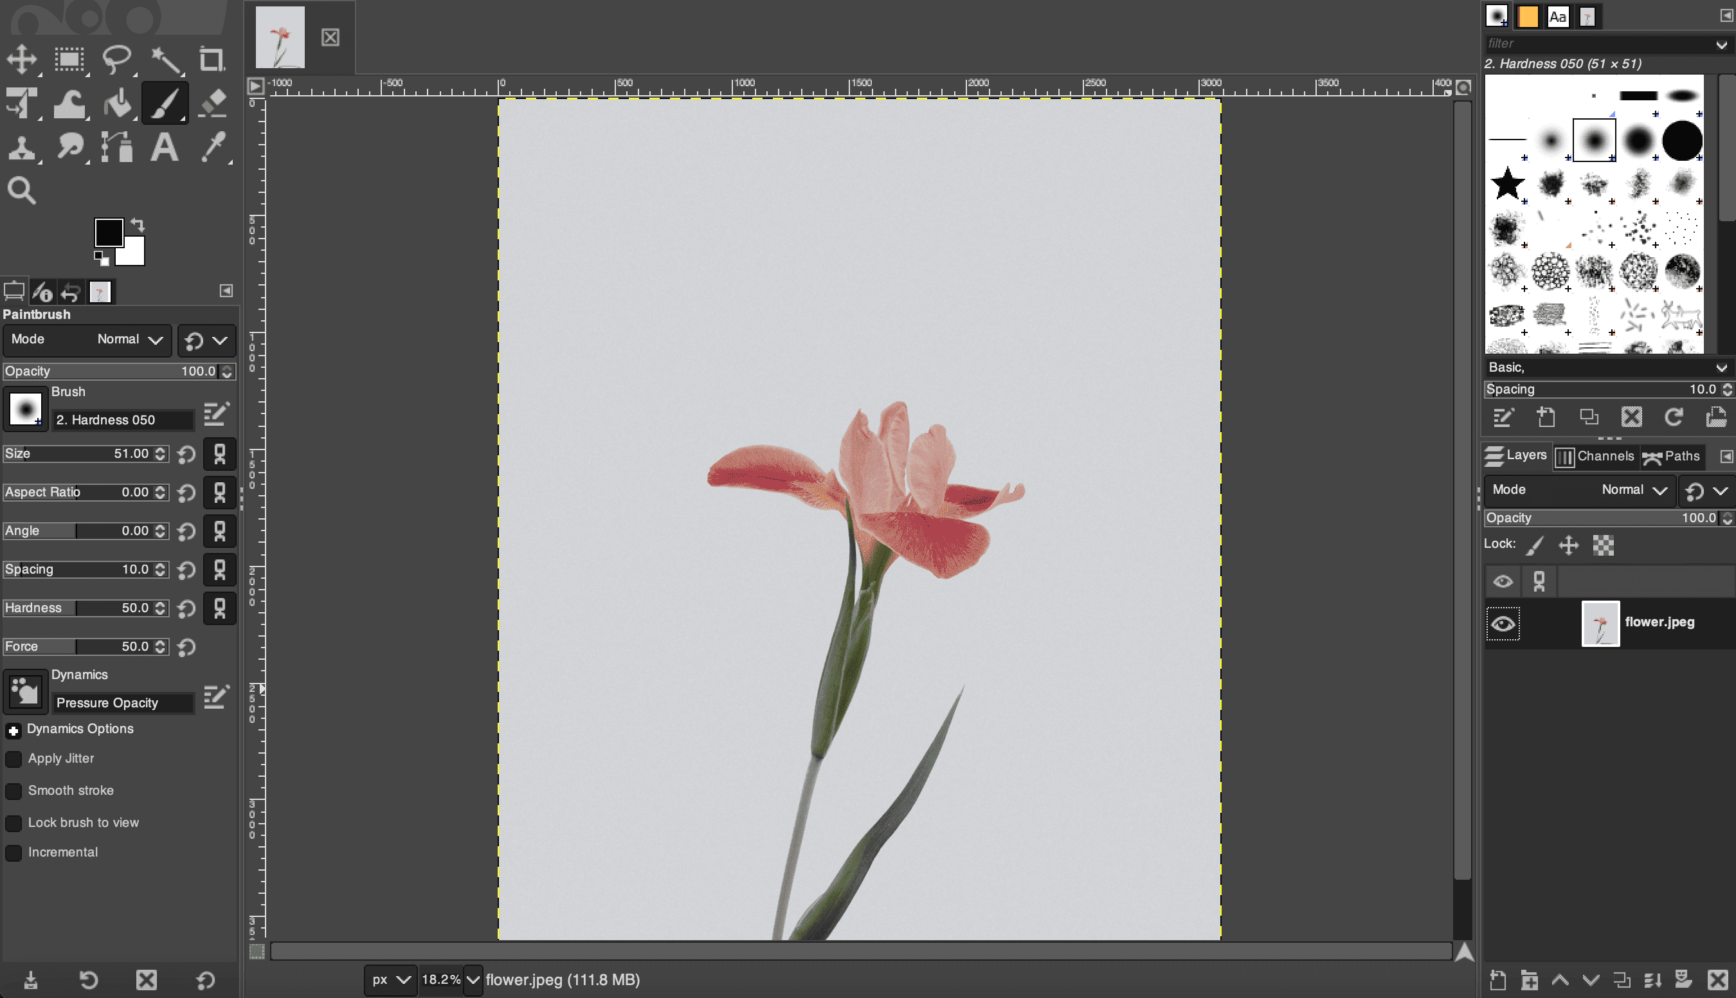This screenshot has height=998, width=1736.
Task: Enable the Apply Jitter option
Action: (14, 759)
